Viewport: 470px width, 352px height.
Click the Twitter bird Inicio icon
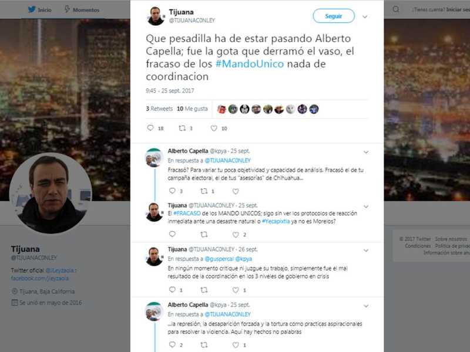click(x=32, y=9)
